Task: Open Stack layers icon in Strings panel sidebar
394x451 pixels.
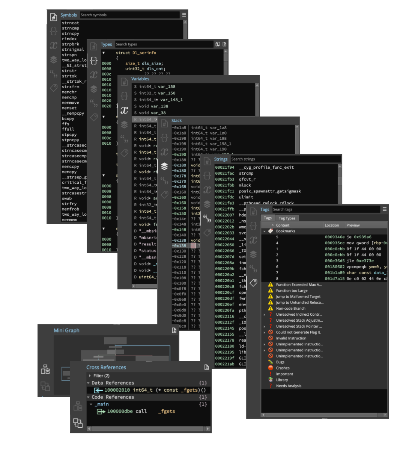Action: click(x=207, y=204)
